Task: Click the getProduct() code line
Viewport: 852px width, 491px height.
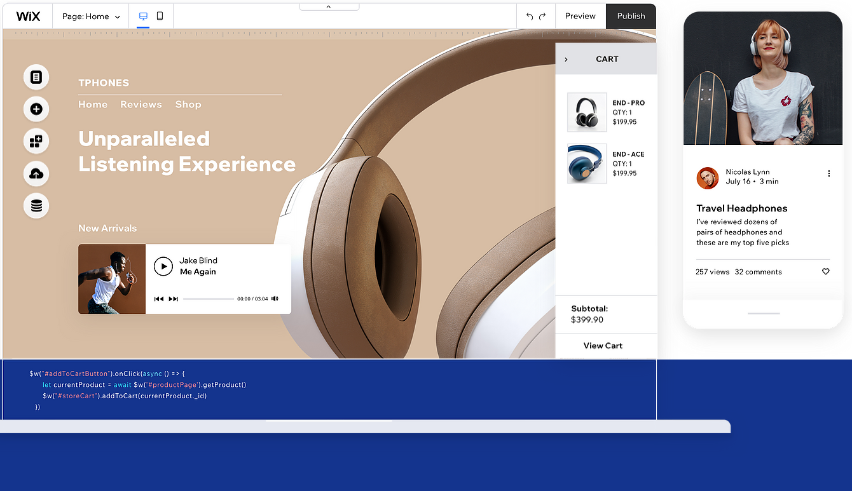Action: click(144, 384)
